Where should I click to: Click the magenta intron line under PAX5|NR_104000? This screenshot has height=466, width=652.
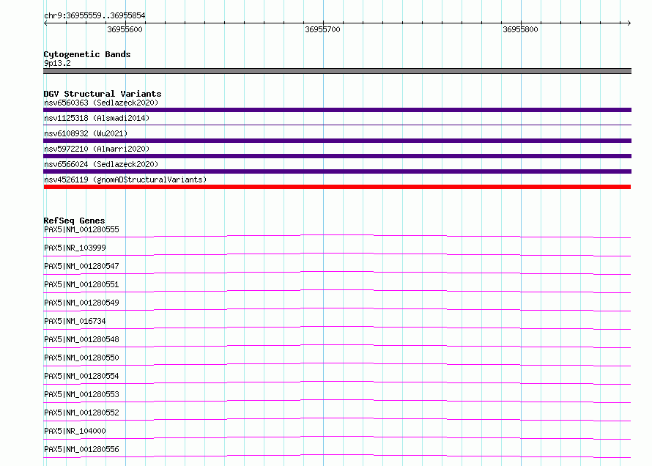(x=337, y=437)
